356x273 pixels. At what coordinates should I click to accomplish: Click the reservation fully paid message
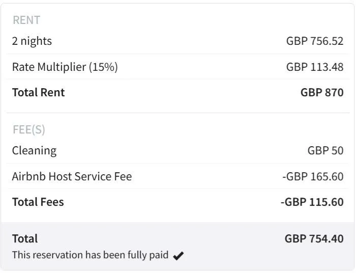[x=90, y=255]
